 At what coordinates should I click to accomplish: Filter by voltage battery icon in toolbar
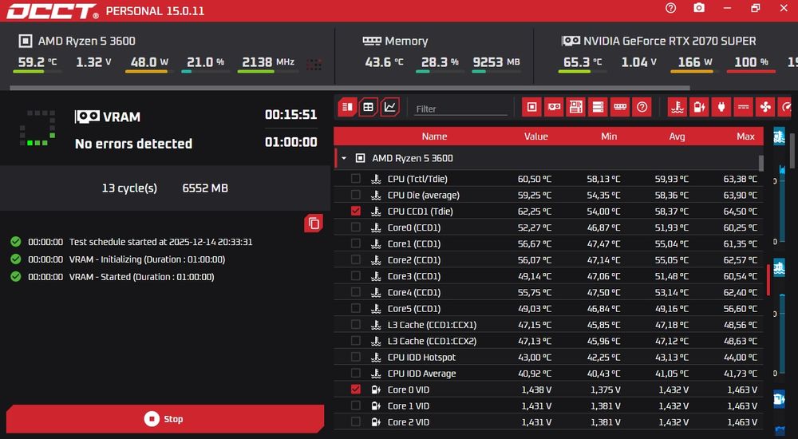pyautogui.click(x=699, y=107)
